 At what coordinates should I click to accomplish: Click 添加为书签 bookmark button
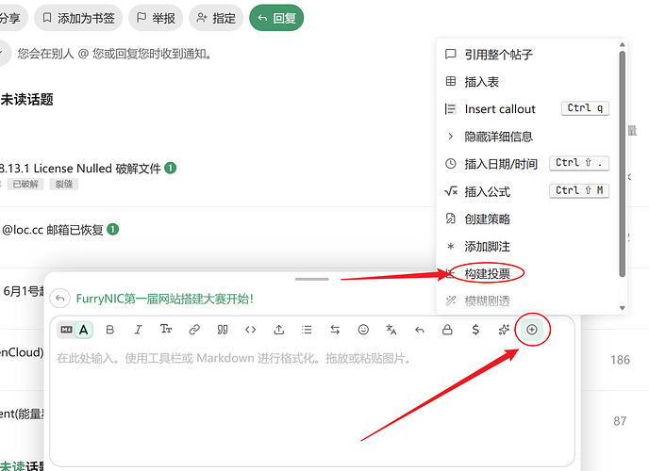click(78, 18)
